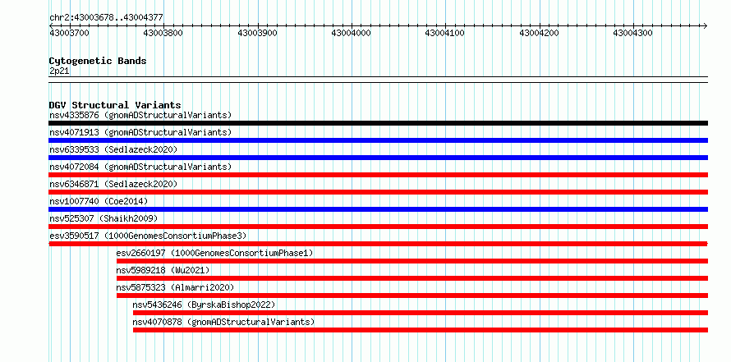Select the red bar for nsv4070878
The image size is (731, 362).
click(421, 330)
